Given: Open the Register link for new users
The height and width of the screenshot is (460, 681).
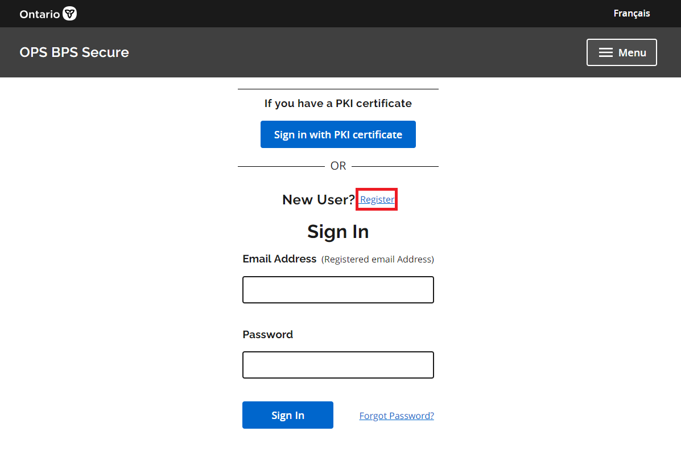Looking at the screenshot, I should pos(377,199).
